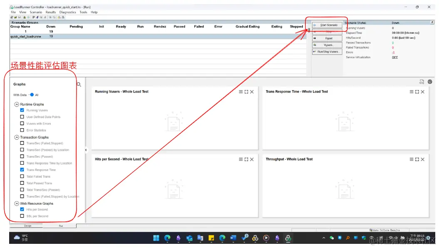Click the Errors count link

coord(393,52)
